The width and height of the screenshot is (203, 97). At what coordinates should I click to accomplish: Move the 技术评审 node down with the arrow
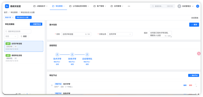196,86
